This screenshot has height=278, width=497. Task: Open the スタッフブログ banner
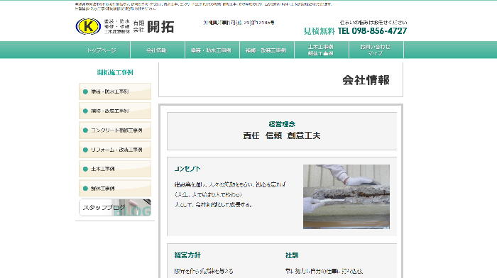tap(115, 207)
